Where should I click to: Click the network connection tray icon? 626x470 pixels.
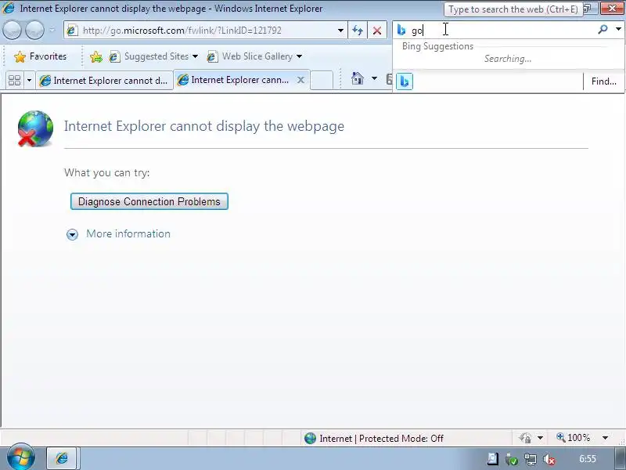pyautogui.click(x=531, y=459)
